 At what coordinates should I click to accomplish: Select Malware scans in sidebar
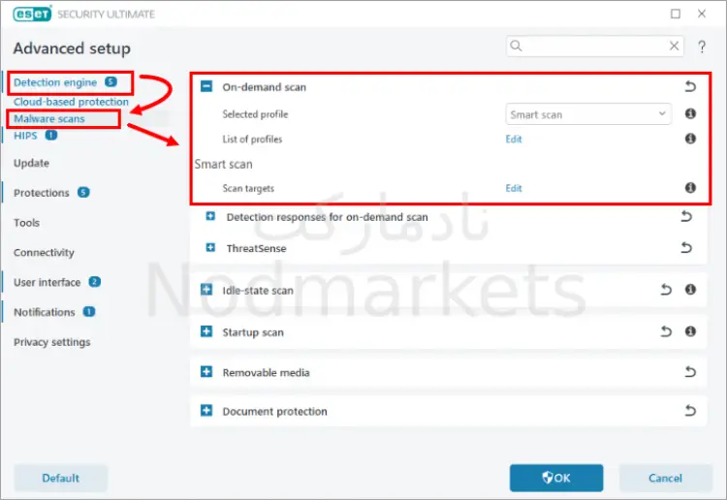point(49,118)
